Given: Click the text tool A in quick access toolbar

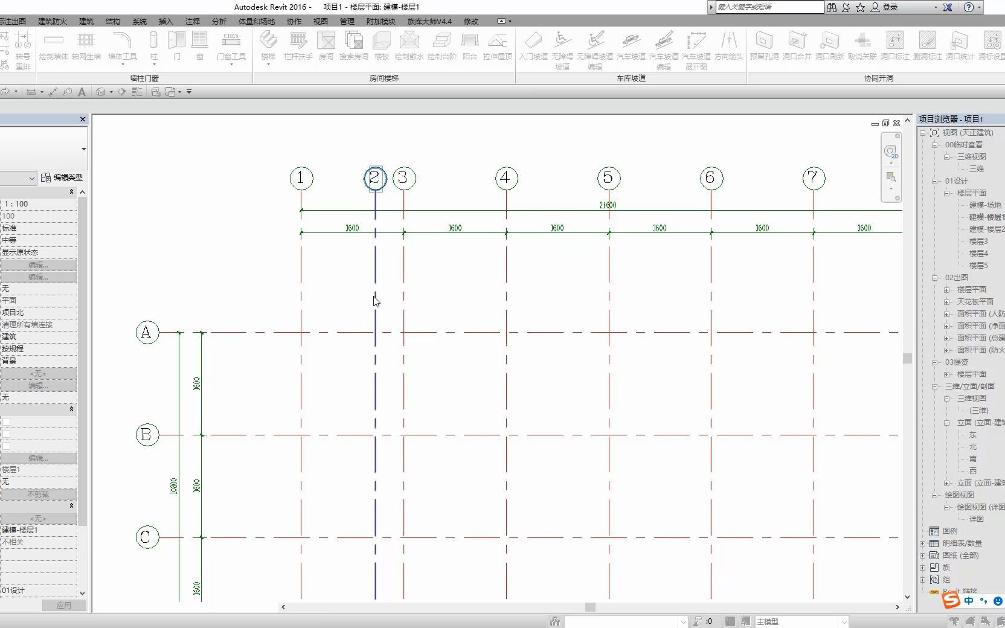Looking at the screenshot, I should pyautogui.click(x=82, y=92).
